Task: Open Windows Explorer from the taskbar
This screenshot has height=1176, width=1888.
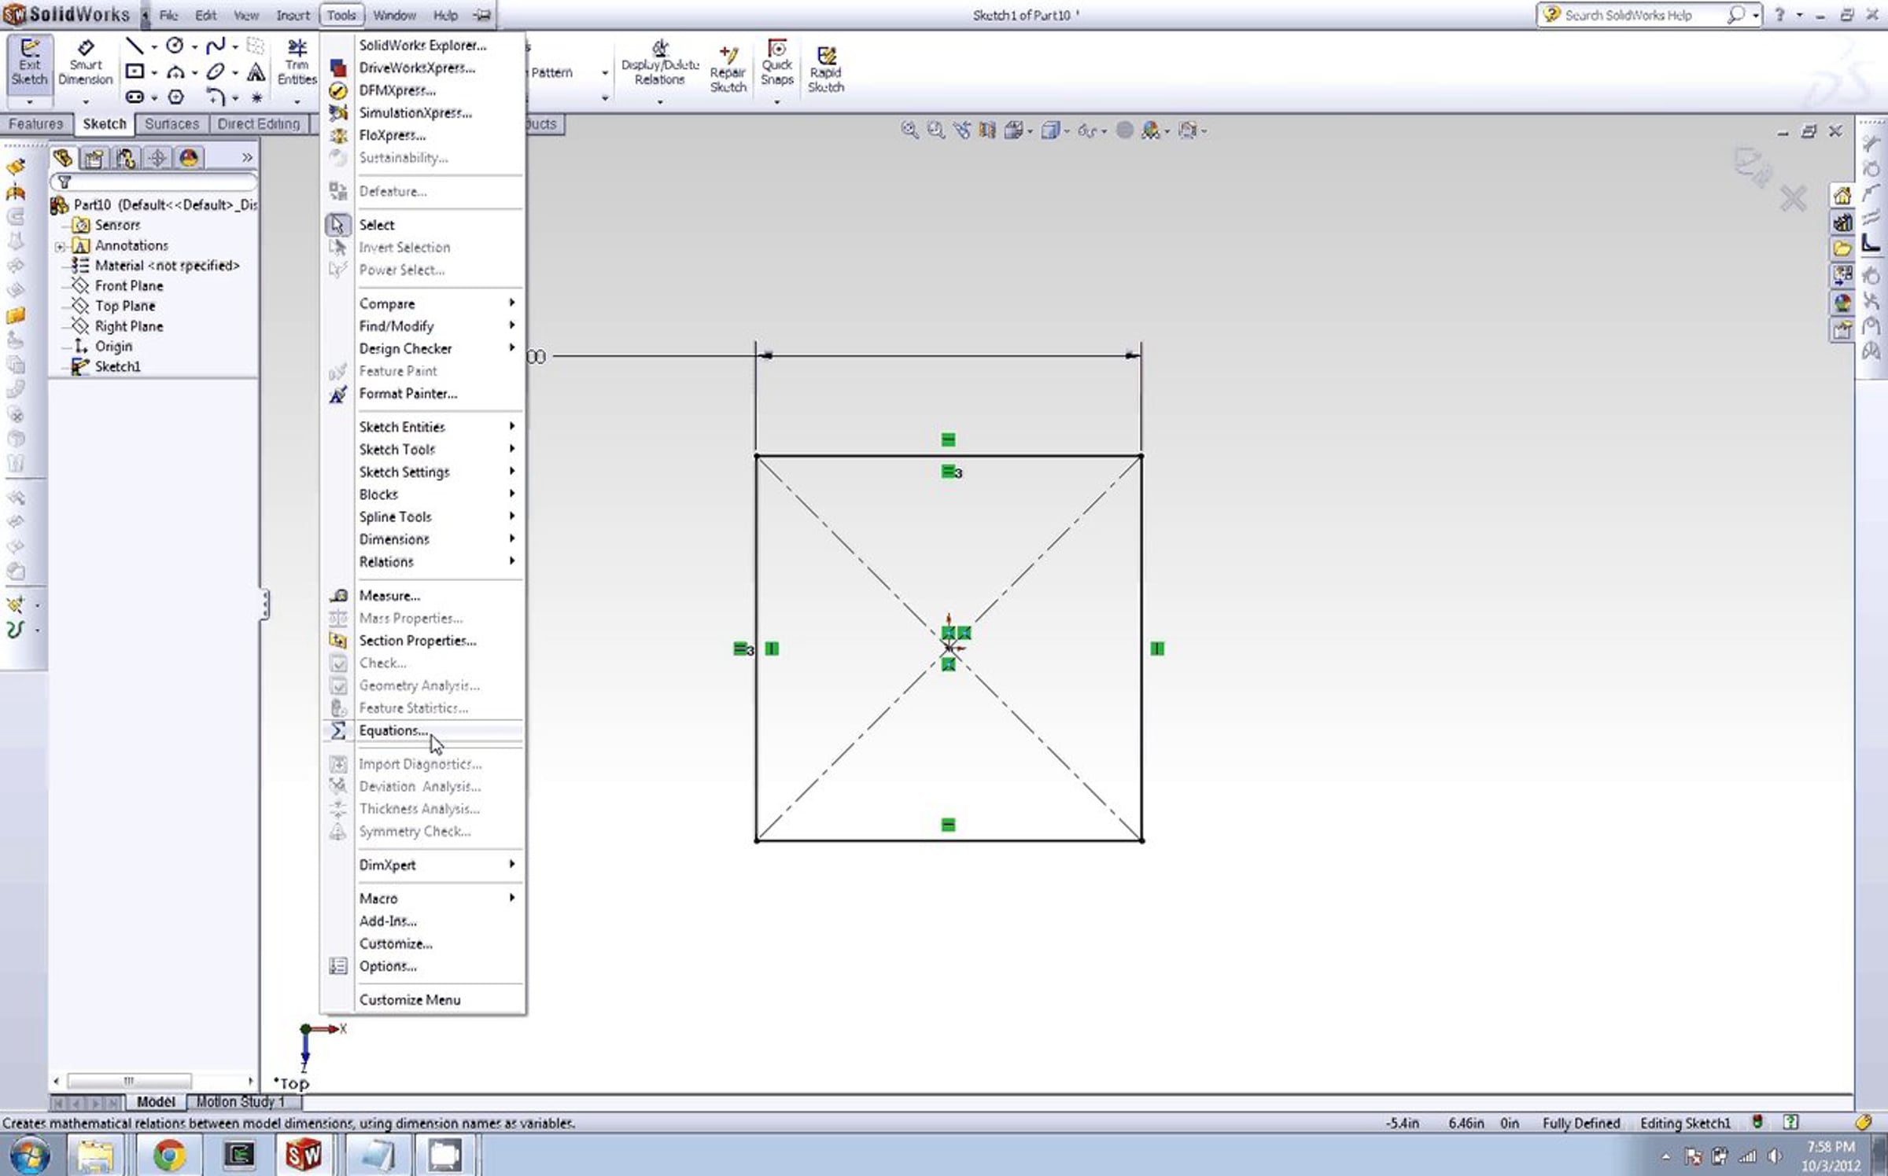Action: (95, 1155)
